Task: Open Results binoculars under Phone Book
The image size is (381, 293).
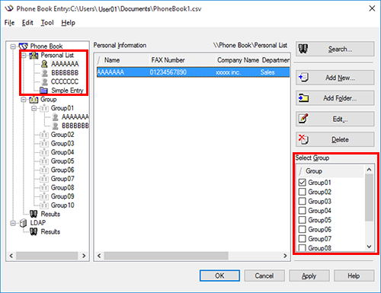Action: pos(34,214)
